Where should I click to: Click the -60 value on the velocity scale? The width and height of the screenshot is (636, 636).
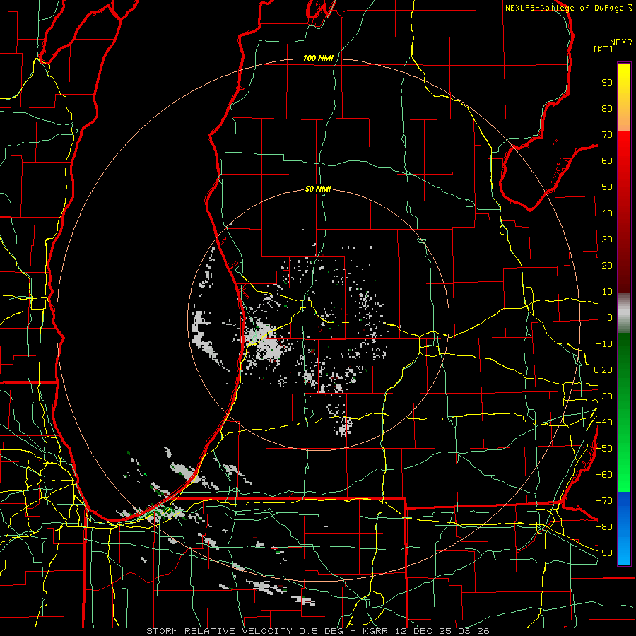pos(604,475)
